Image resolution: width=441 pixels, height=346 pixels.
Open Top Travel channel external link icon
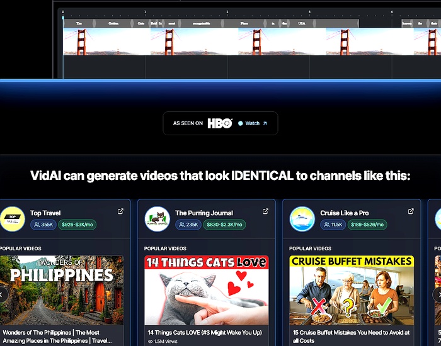click(x=120, y=211)
